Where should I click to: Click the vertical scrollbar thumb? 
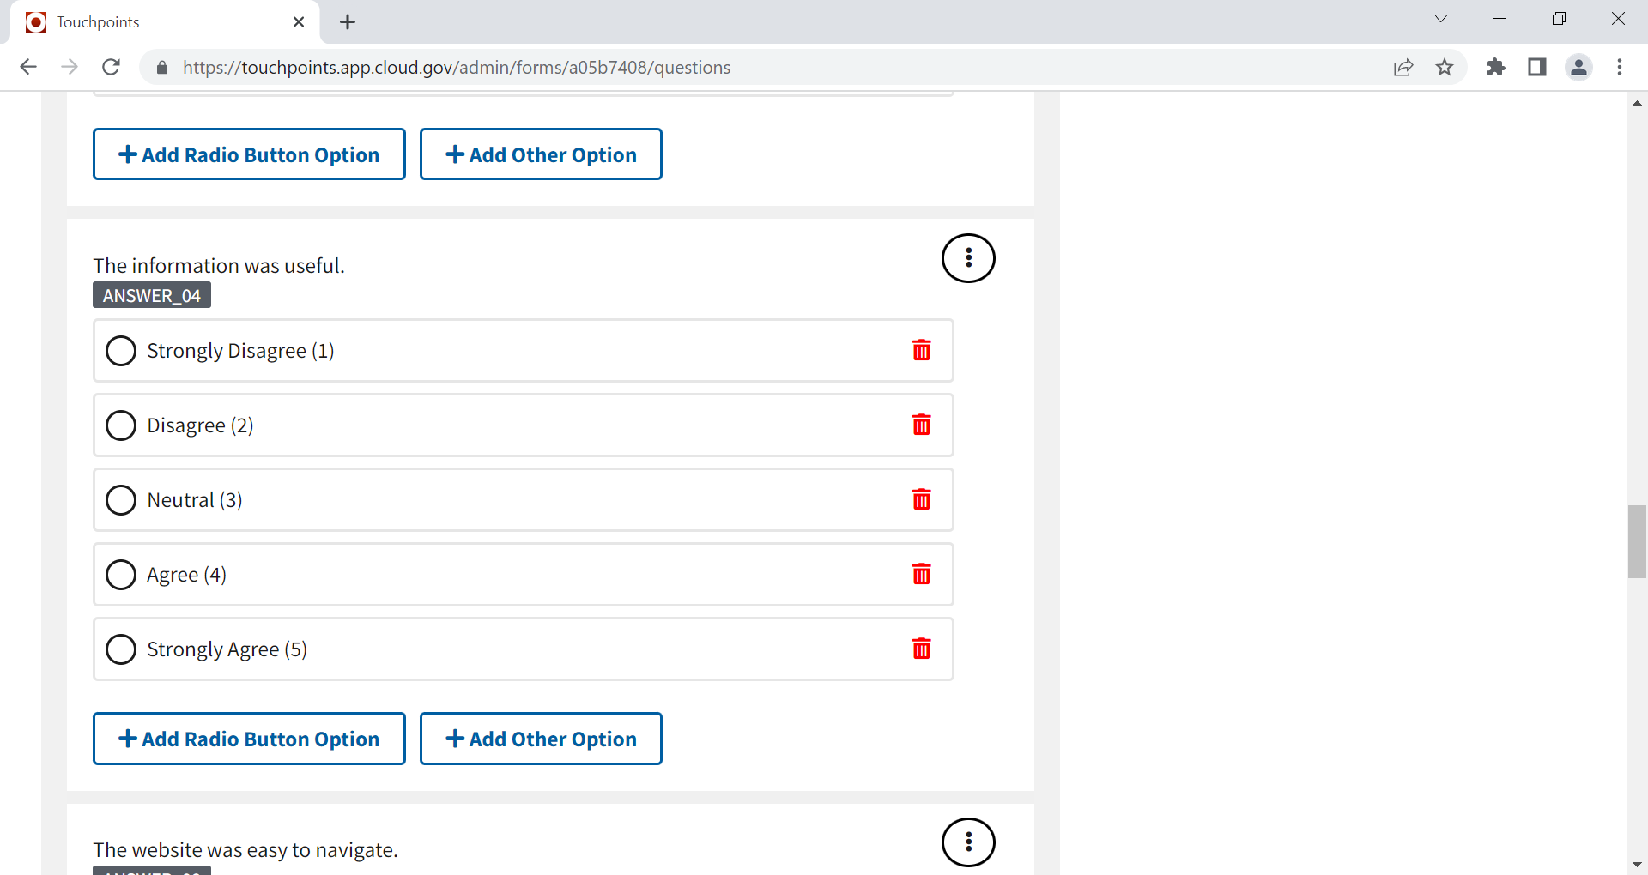(x=1637, y=542)
